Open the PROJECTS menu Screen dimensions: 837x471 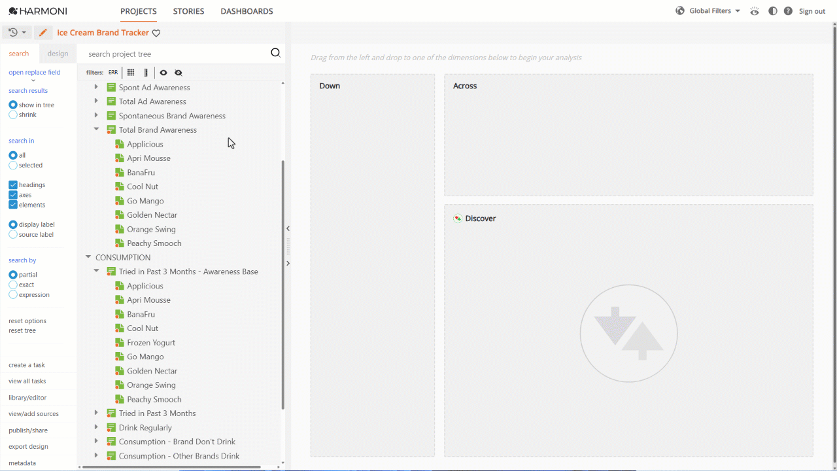click(139, 11)
